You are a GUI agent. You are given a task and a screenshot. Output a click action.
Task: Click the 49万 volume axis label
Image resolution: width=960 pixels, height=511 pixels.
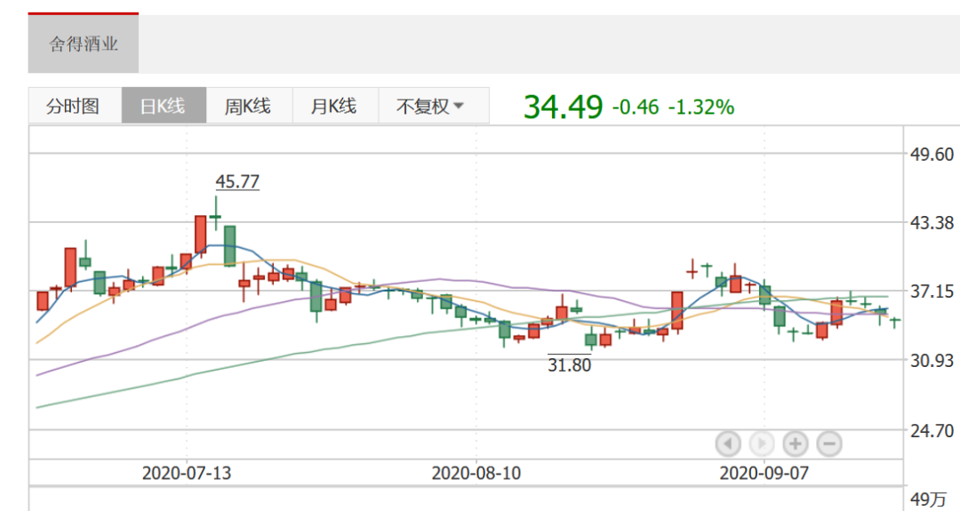click(928, 499)
